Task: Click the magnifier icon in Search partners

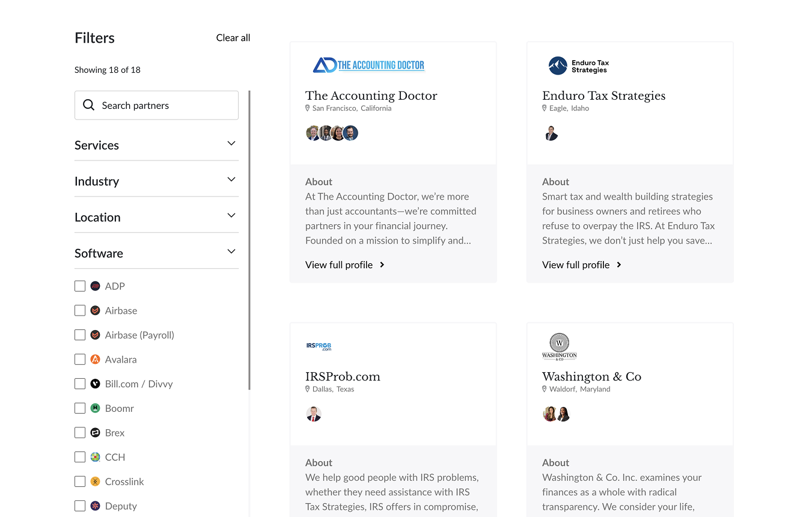Action: pyautogui.click(x=88, y=105)
